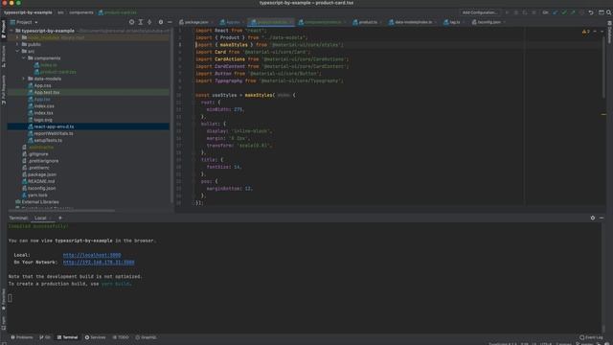Expand the data-models folder

pos(24,79)
